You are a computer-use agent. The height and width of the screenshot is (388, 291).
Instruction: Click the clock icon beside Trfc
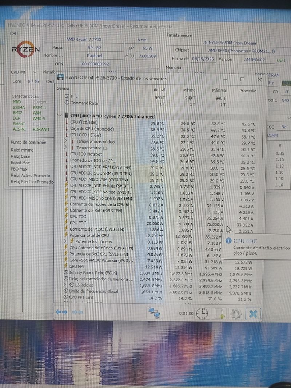67,96
